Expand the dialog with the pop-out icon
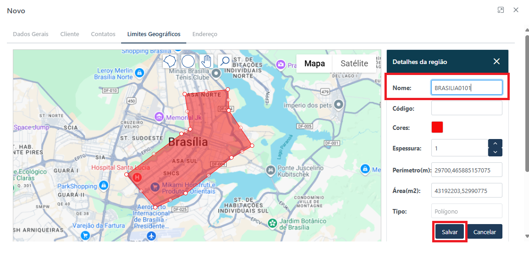The image size is (529, 257). (501, 10)
